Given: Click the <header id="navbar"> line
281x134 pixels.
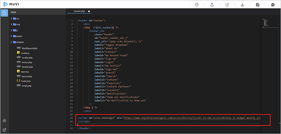Looking at the screenshot, I should coord(92,21).
